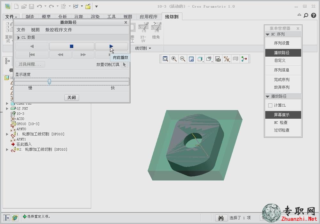
Task: Click the Regenerate icon in quick access toolbar
Action: click(x=63, y=6)
